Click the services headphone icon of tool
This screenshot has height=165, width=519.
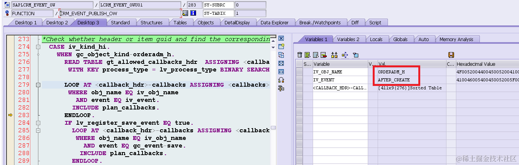point(281,80)
